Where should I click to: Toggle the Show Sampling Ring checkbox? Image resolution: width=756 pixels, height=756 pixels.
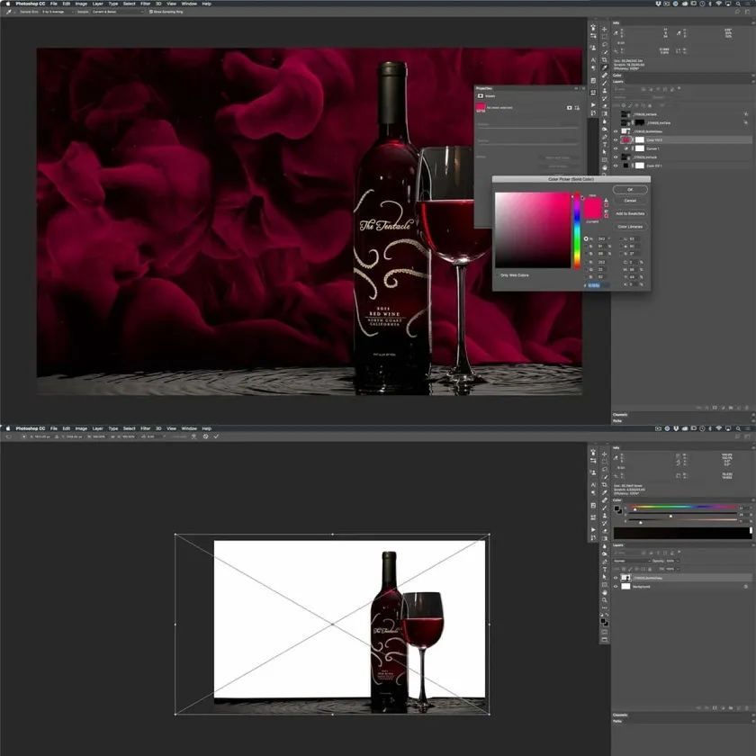coord(151,13)
